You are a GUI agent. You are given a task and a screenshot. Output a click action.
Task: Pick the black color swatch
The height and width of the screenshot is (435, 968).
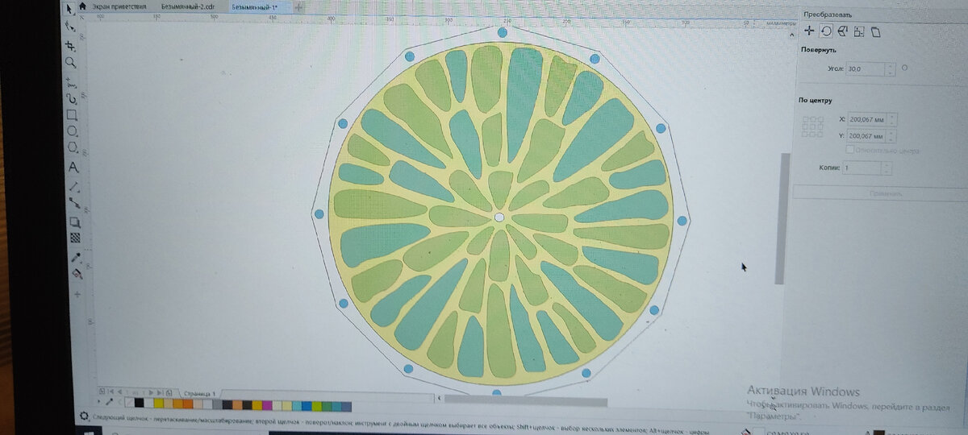tap(139, 404)
